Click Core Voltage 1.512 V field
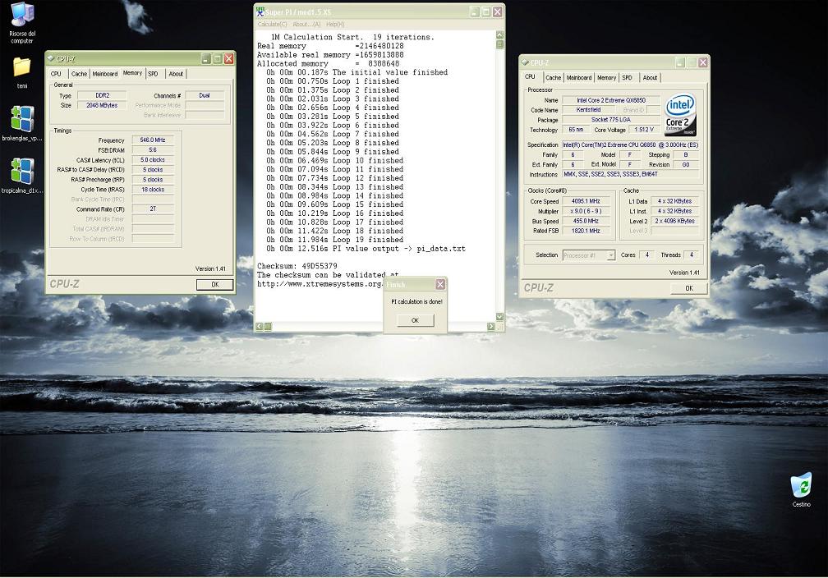Image resolution: width=828 pixels, height=578 pixels. (644, 130)
